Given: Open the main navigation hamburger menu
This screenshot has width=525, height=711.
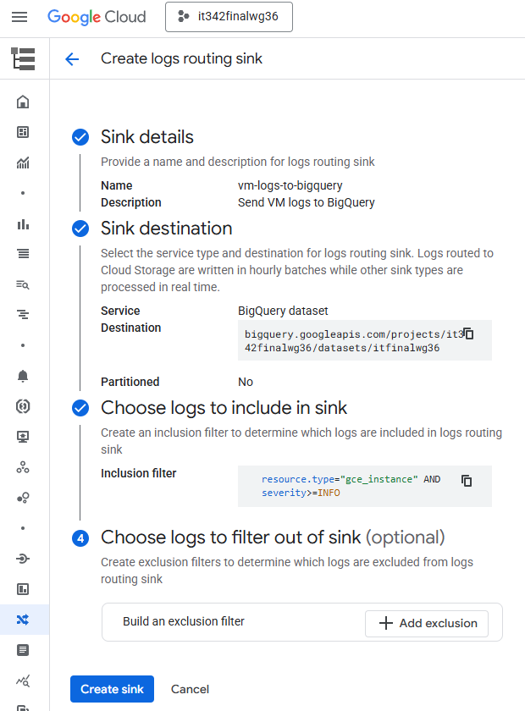Looking at the screenshot, I should (19, 17).
